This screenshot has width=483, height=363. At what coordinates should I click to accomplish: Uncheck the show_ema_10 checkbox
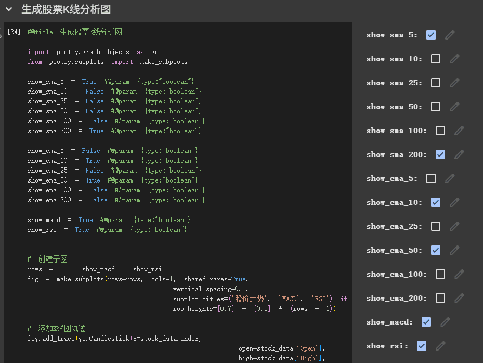click(436, 202)
